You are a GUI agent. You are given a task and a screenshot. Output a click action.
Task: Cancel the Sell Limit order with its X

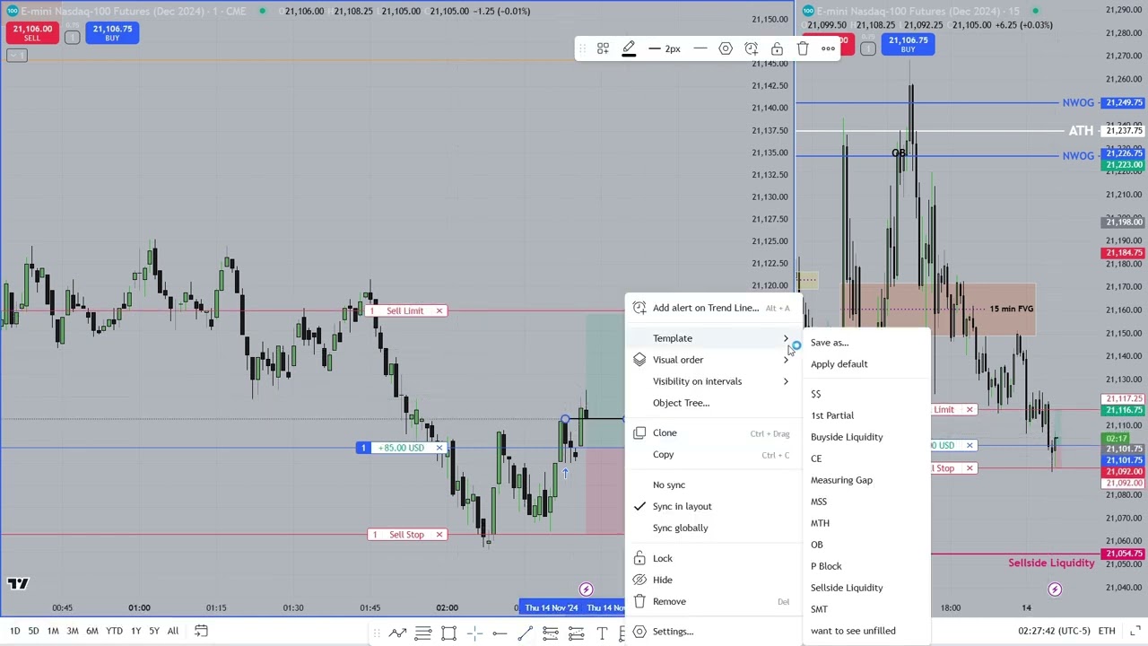click(x=439, y=311)
